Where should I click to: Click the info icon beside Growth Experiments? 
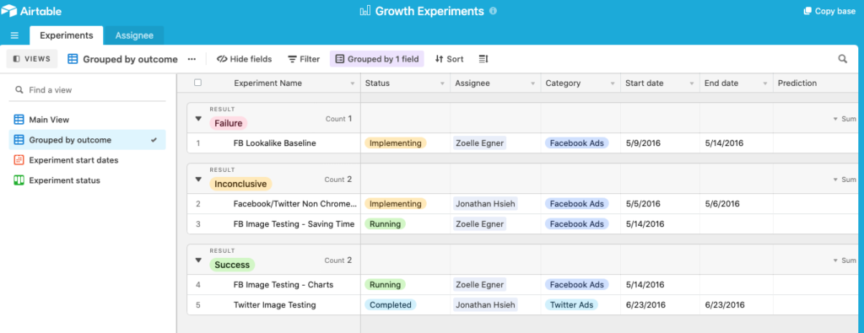[493, 11]
